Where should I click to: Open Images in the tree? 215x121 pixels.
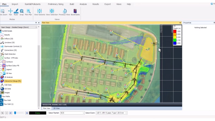click(7, 92)
